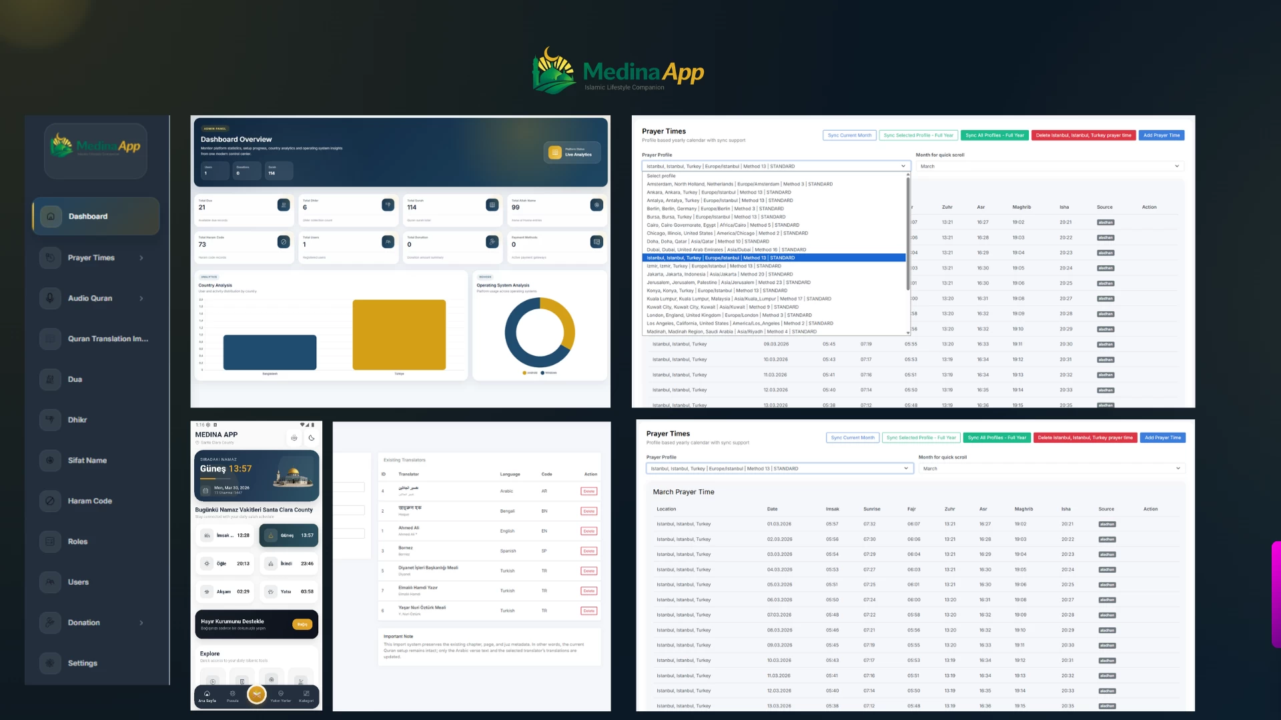Delete the Ahmed Ali translator row
Screen dimensions: 1281x720
click(588, 531)
